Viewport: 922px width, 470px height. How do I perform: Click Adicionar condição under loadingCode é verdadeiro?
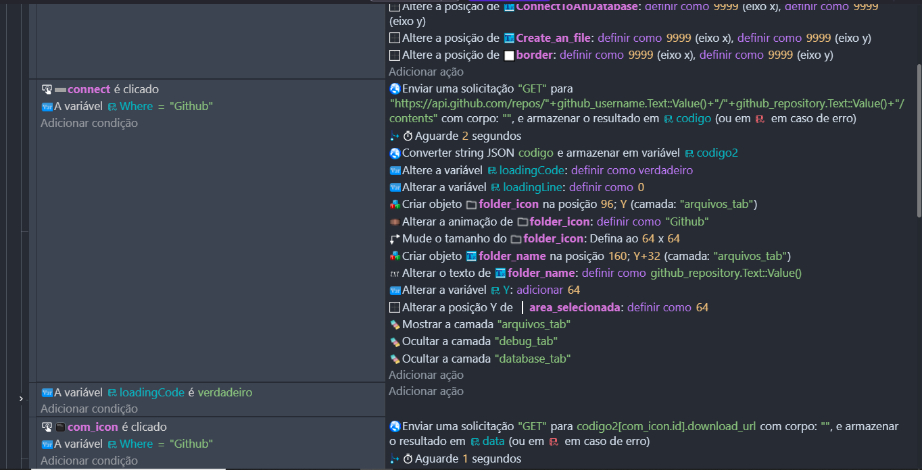[89, 409]
